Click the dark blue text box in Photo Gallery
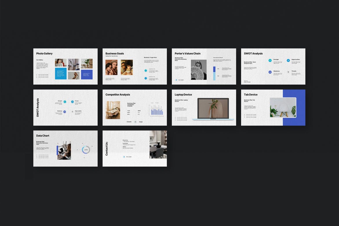The image size is (339, 226). (x=87, y=74)
